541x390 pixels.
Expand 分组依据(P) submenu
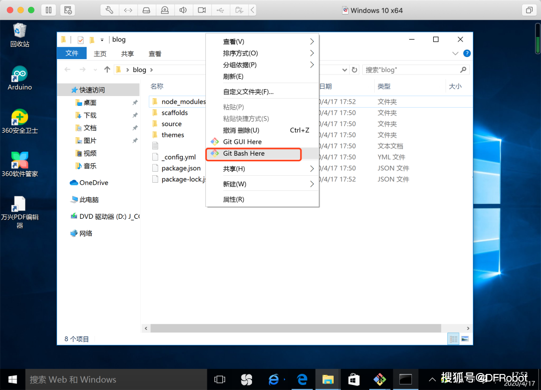coord(262,65)
